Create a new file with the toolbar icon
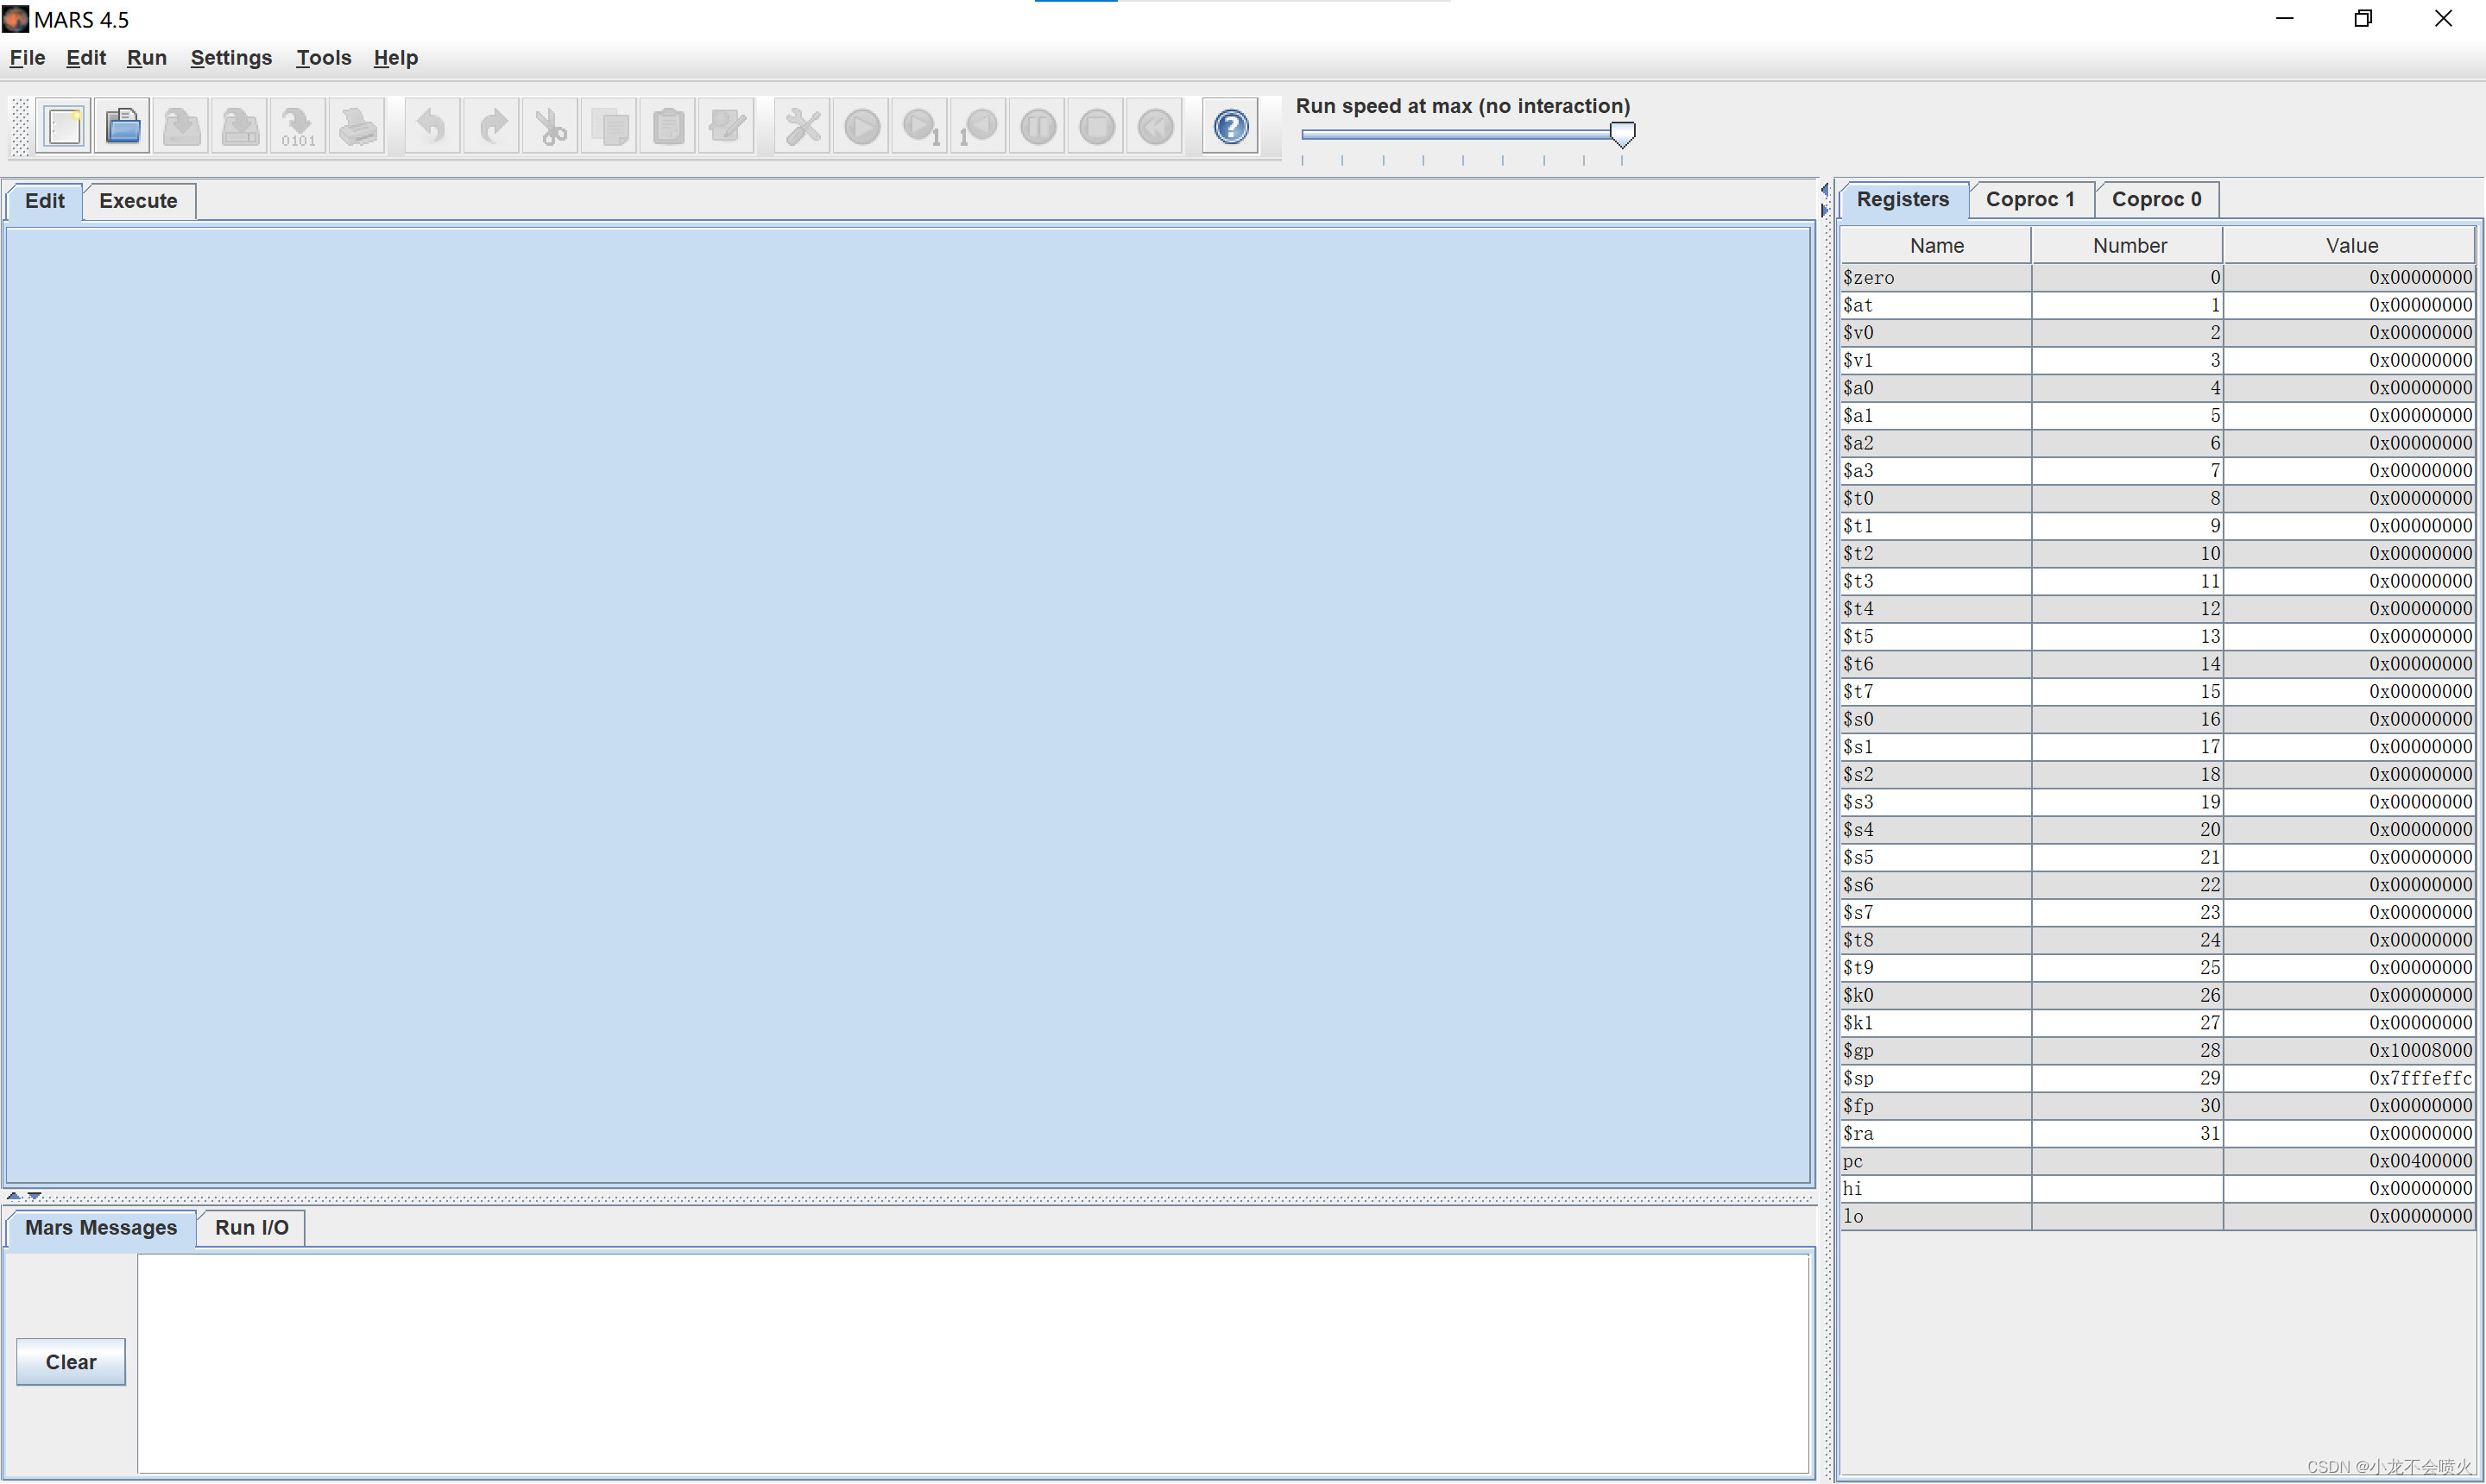 click(x=64, y=127)
